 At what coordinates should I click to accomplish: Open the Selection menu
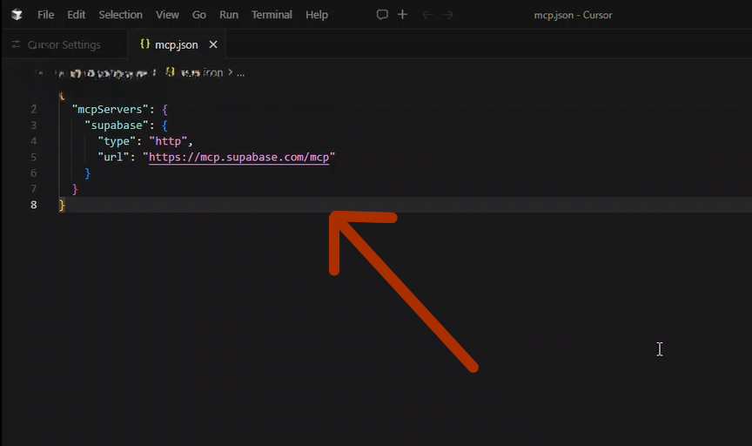tap(120, 15)
